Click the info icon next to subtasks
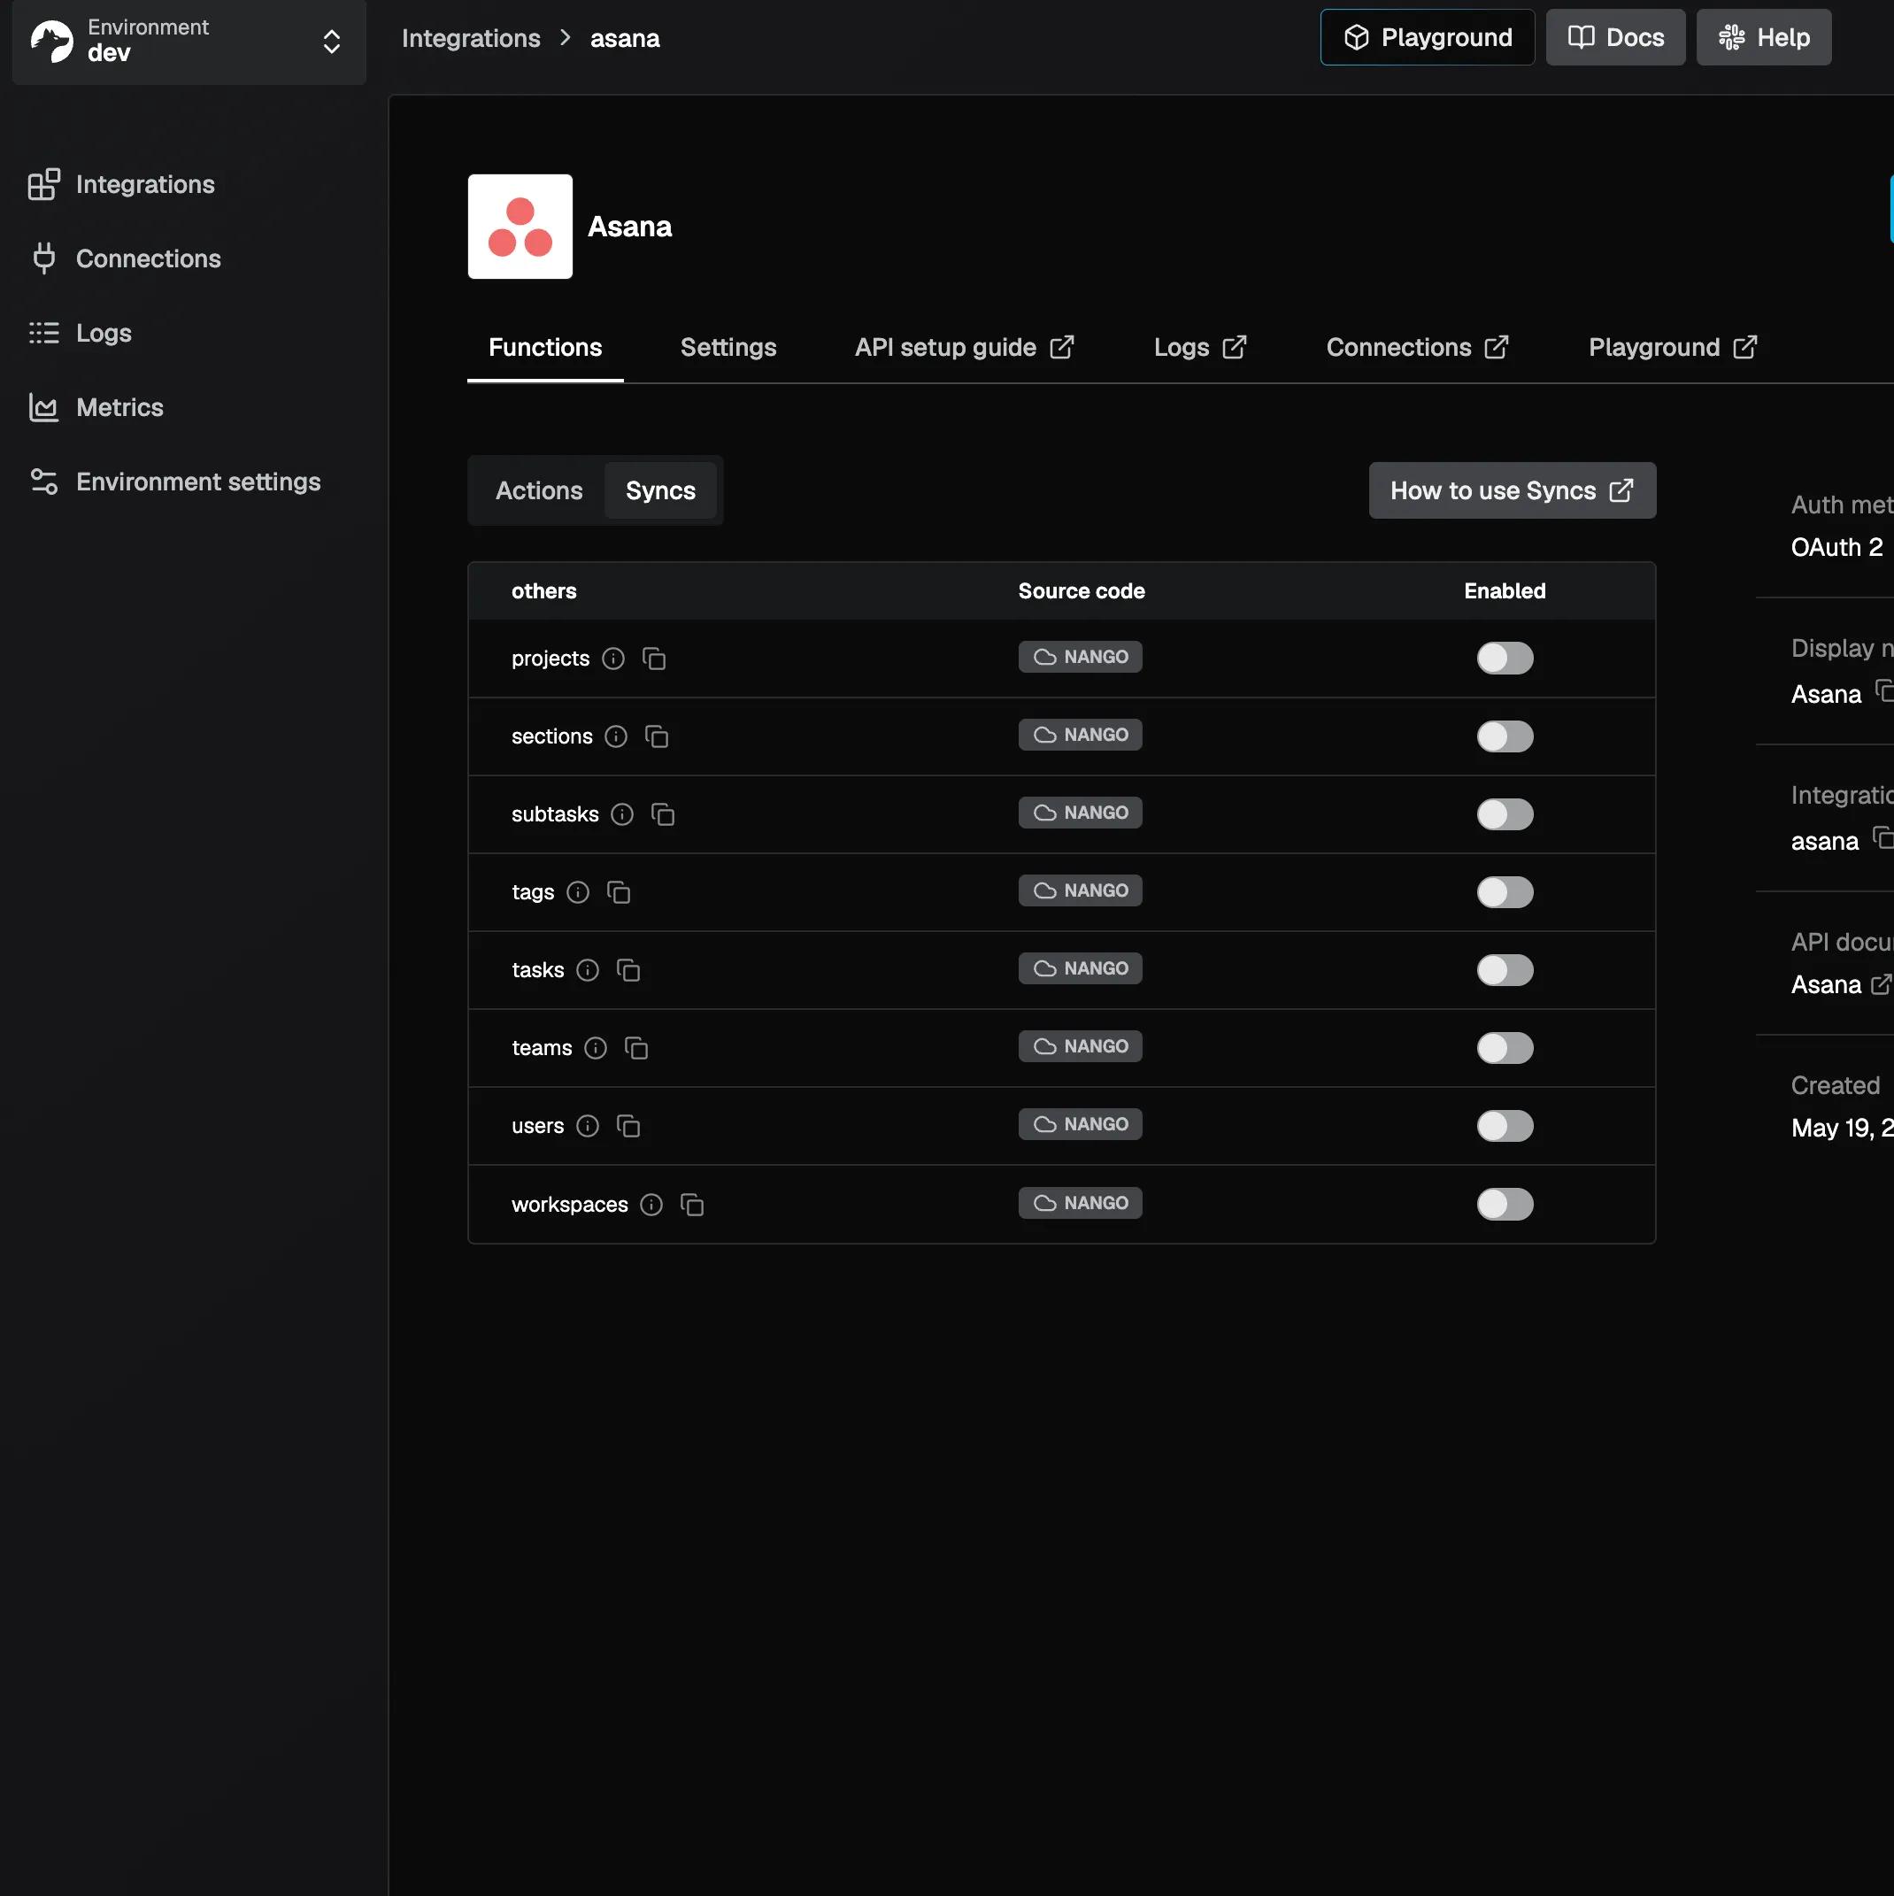 point(622,813)
